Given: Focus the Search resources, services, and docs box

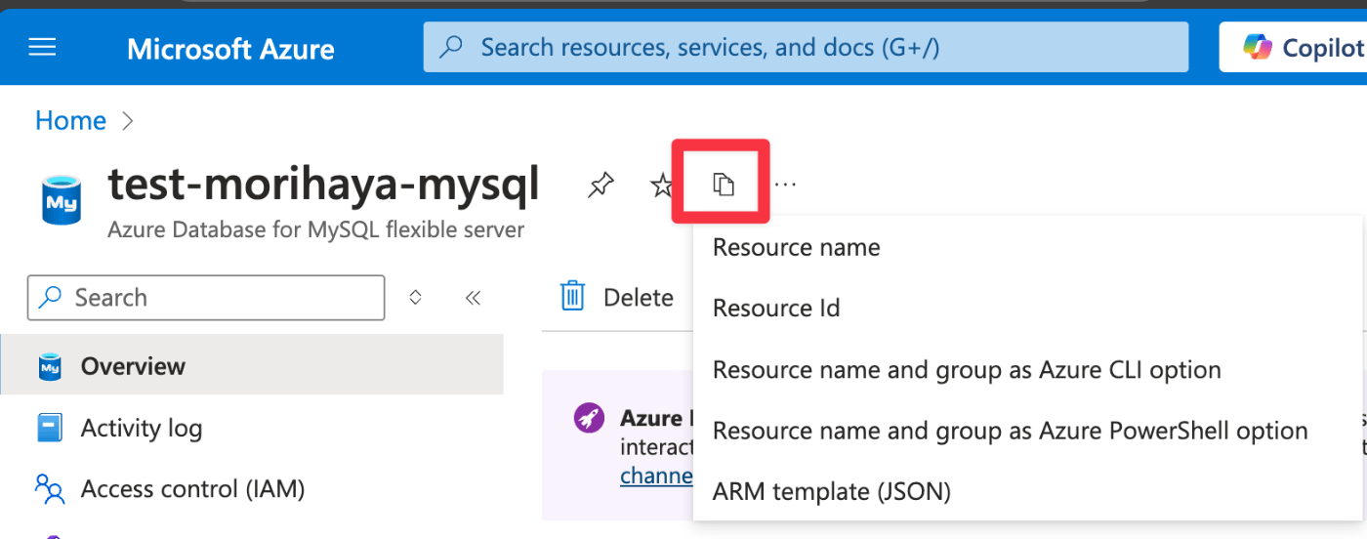Looking at the screenshot, I should [x=806, y=47].
